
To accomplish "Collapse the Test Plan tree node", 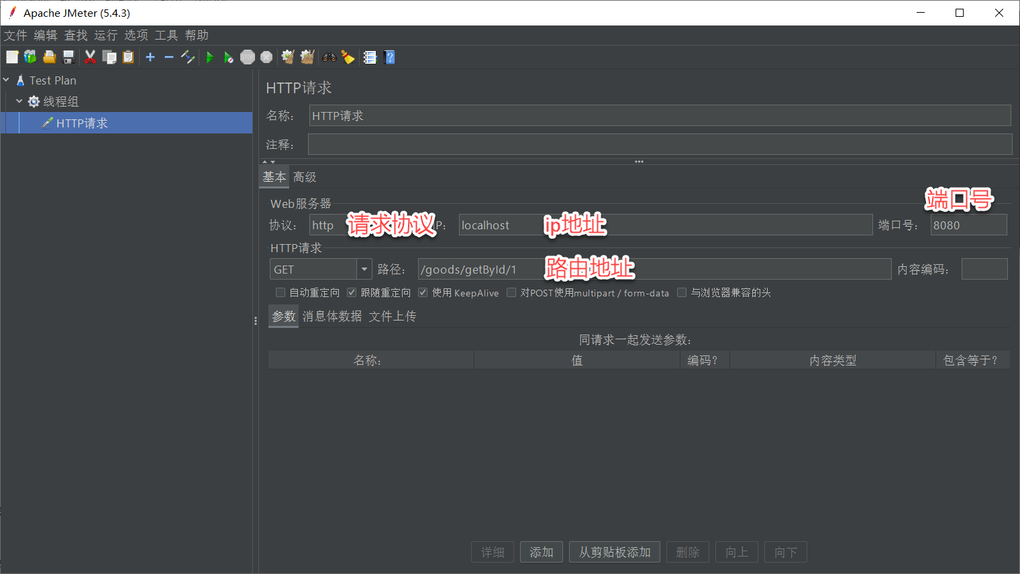I will 6,80.
